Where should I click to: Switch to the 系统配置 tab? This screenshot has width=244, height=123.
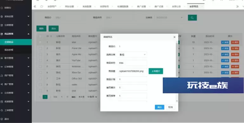pyautogui.click(x=87, y=7)
